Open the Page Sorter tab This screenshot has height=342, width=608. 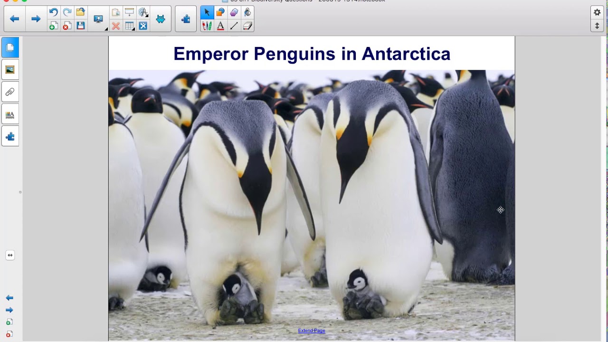(x=10, y=47)
